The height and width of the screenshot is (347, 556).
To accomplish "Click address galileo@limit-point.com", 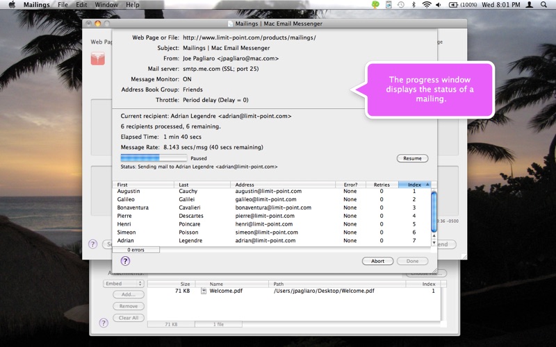I will [265, 199].
